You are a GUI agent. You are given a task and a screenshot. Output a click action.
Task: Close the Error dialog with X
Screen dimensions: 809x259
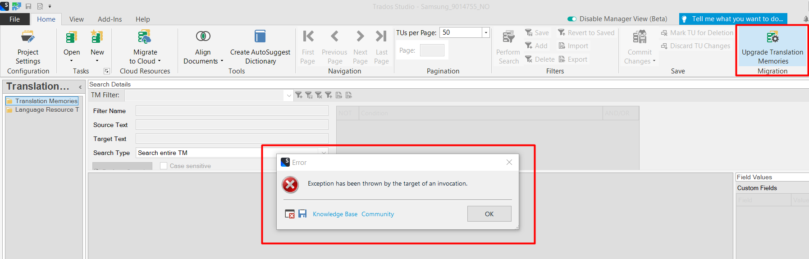pos(509,162)
